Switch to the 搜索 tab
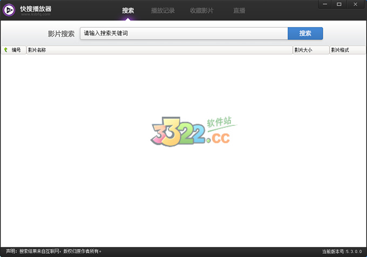The height and width of the screenshot is (257, 367). (x=128, y=10)
